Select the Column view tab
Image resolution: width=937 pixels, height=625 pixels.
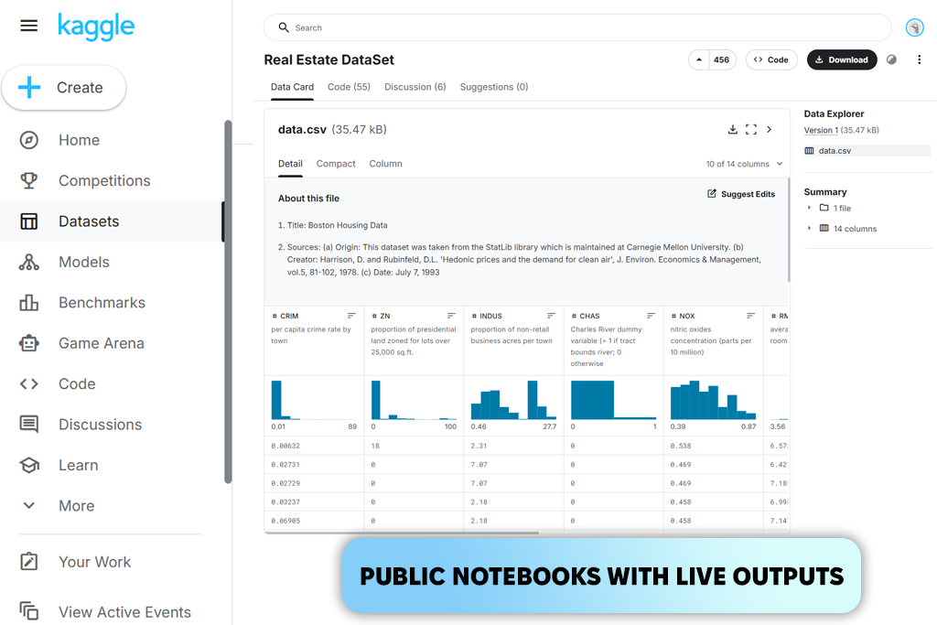[x=385, y=164]
